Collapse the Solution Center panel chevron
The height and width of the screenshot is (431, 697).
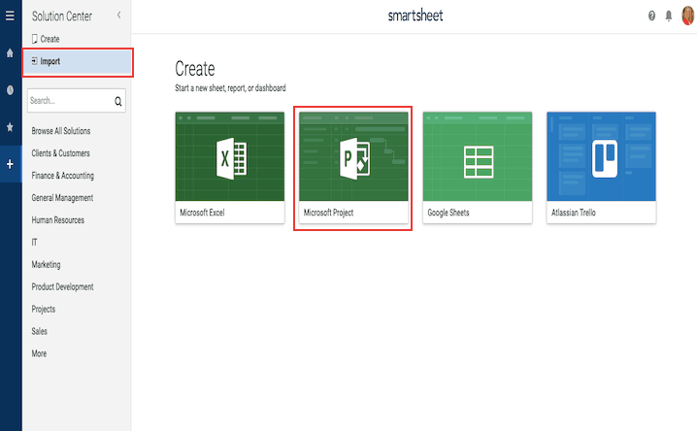point(118,16)
